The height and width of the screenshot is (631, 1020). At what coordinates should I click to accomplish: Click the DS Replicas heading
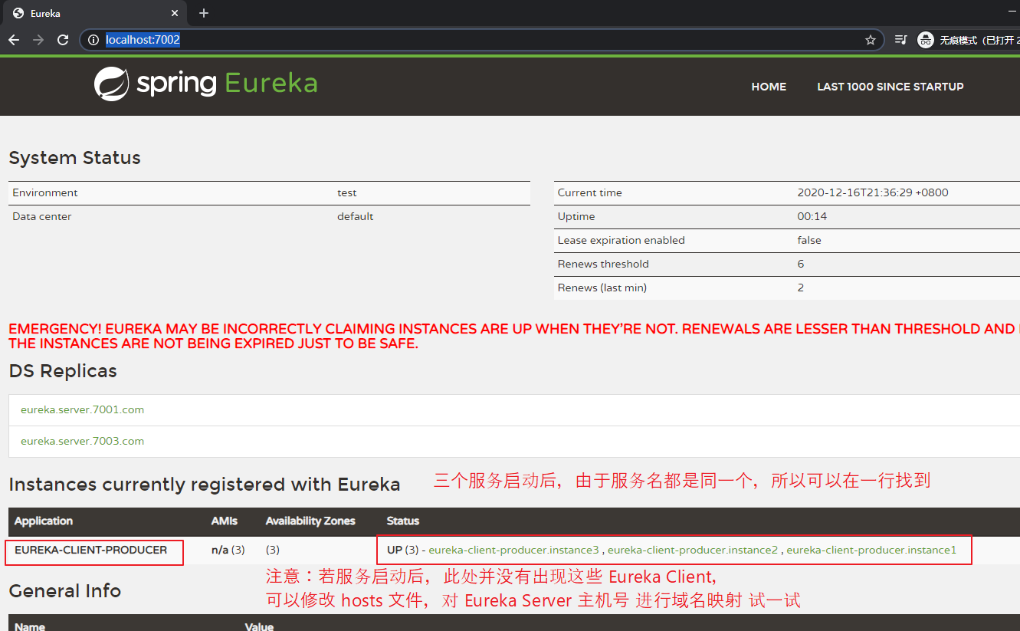63,371
